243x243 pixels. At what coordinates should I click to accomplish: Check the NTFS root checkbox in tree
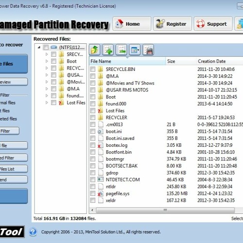tap(46, 47)
